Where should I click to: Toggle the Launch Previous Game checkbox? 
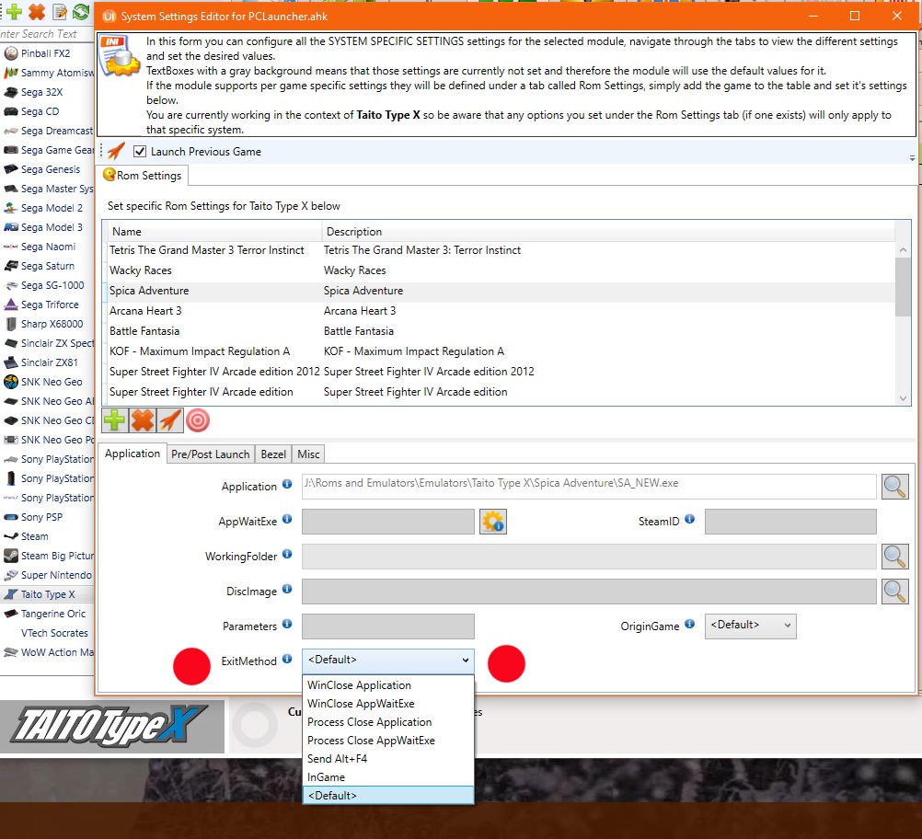coord(140,152)
